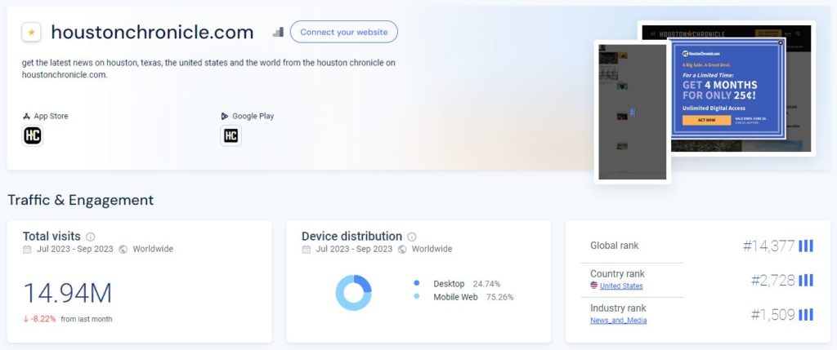Click the US flag icon under Country rank
This screenshot has height=350, width=837.
[x=594, y=286]
